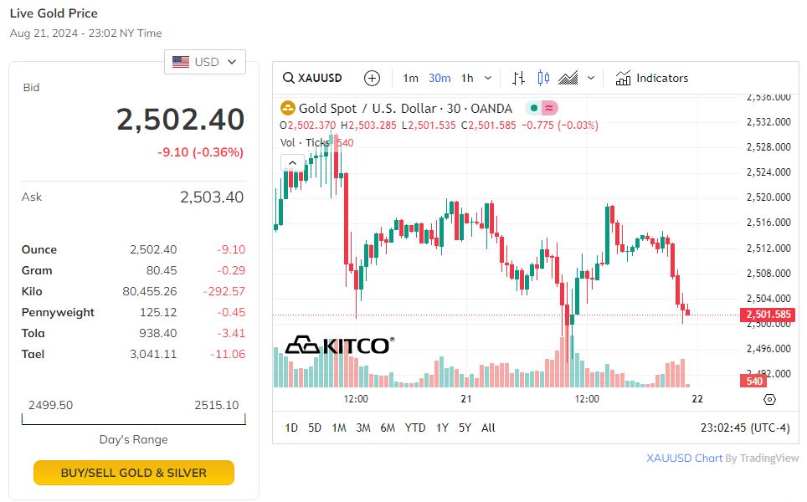Screen dimensions: 807x502
Task: Open chart settings gear icon
Action: pyautogui.click(x=770, y=400)
